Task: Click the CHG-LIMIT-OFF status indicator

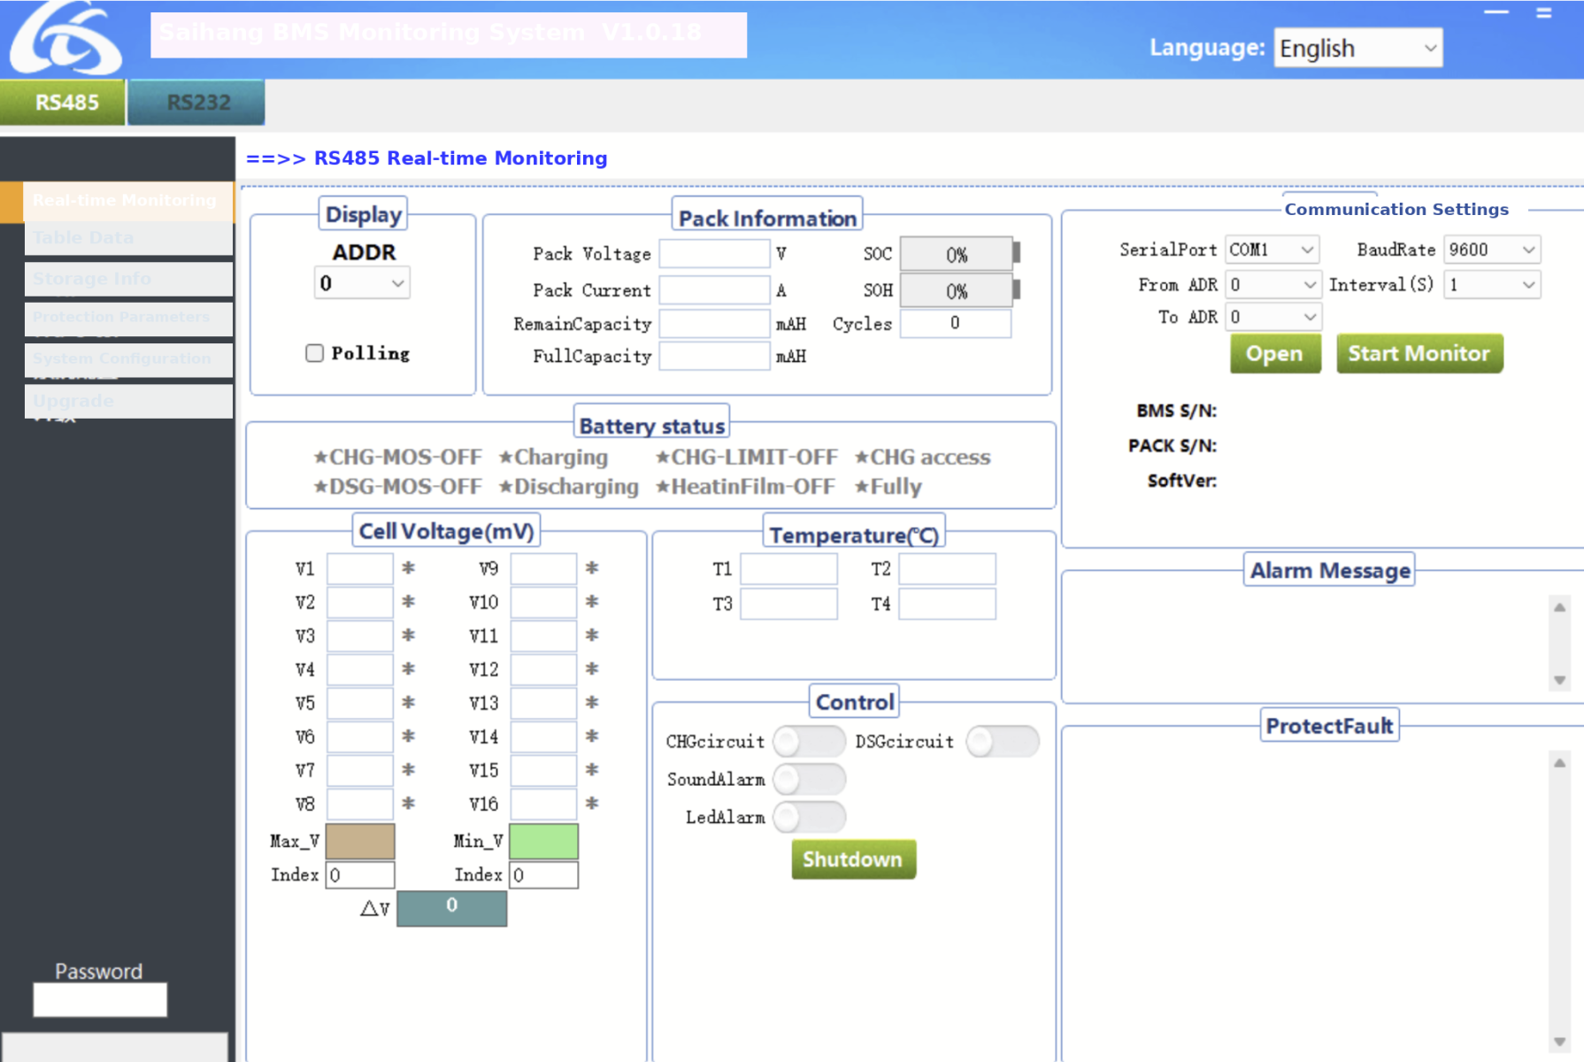Action: coord(746,458)
